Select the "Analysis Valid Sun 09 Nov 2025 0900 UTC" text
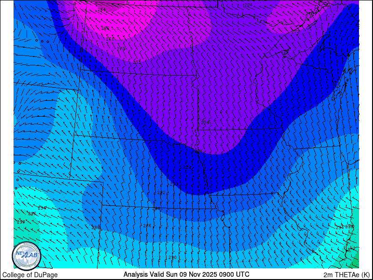Image resolution: width=373 pixels, height=280 pixels. (186, 274)
